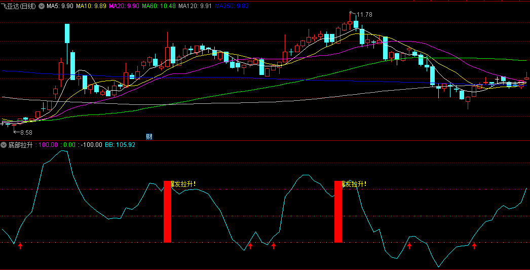The width and height of the screenshot is (530, 270).
Task: Open the dropdown beside 飞亚达(日线) title
Action: tap(42, 6)
